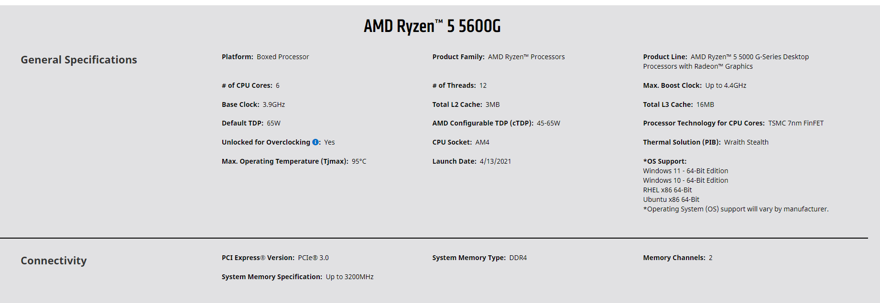The height and width of the screenshot is (303, 880).
Task: Click the Launch Date 4/13/2021 entry
Action: pyautogui.click(x=472, y=161)
